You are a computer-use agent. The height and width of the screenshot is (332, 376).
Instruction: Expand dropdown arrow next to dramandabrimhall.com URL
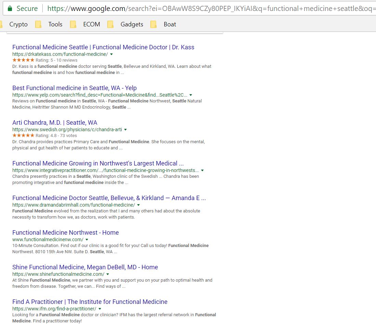coord(138,205)
